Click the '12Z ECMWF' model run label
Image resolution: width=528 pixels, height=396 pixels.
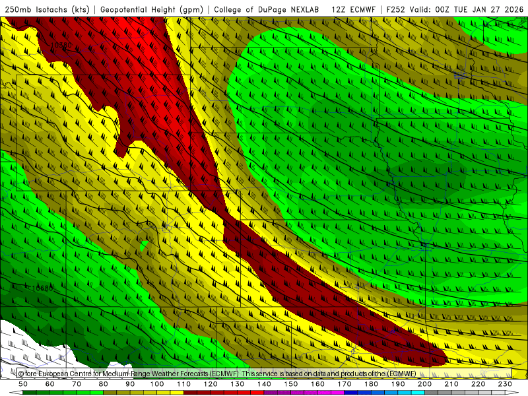pos(353,10)
